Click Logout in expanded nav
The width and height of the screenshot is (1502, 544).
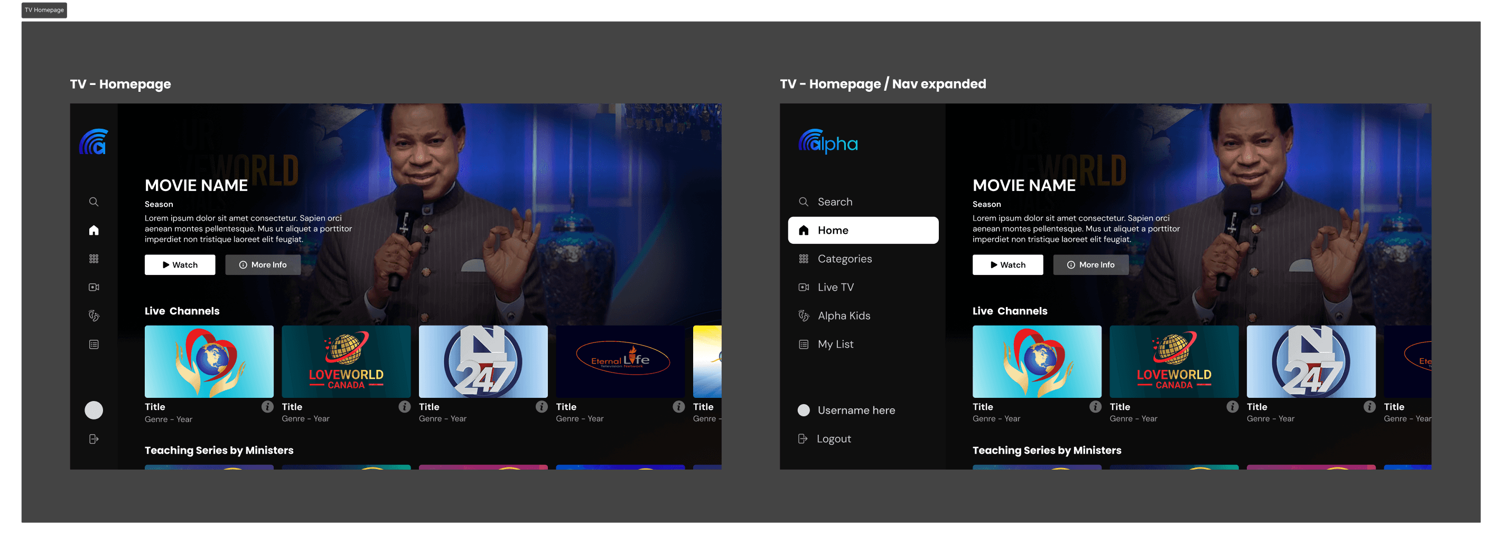tap(825, 438)
